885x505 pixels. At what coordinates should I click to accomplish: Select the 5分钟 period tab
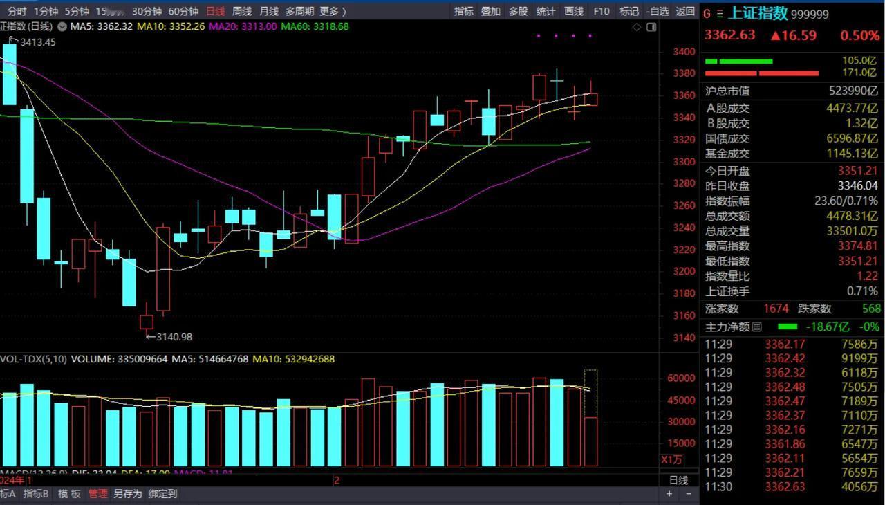coord(77,11)
